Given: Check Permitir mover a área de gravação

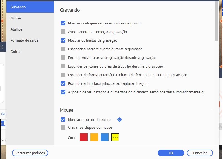Looking at the screenshot, I should [63, 58].
